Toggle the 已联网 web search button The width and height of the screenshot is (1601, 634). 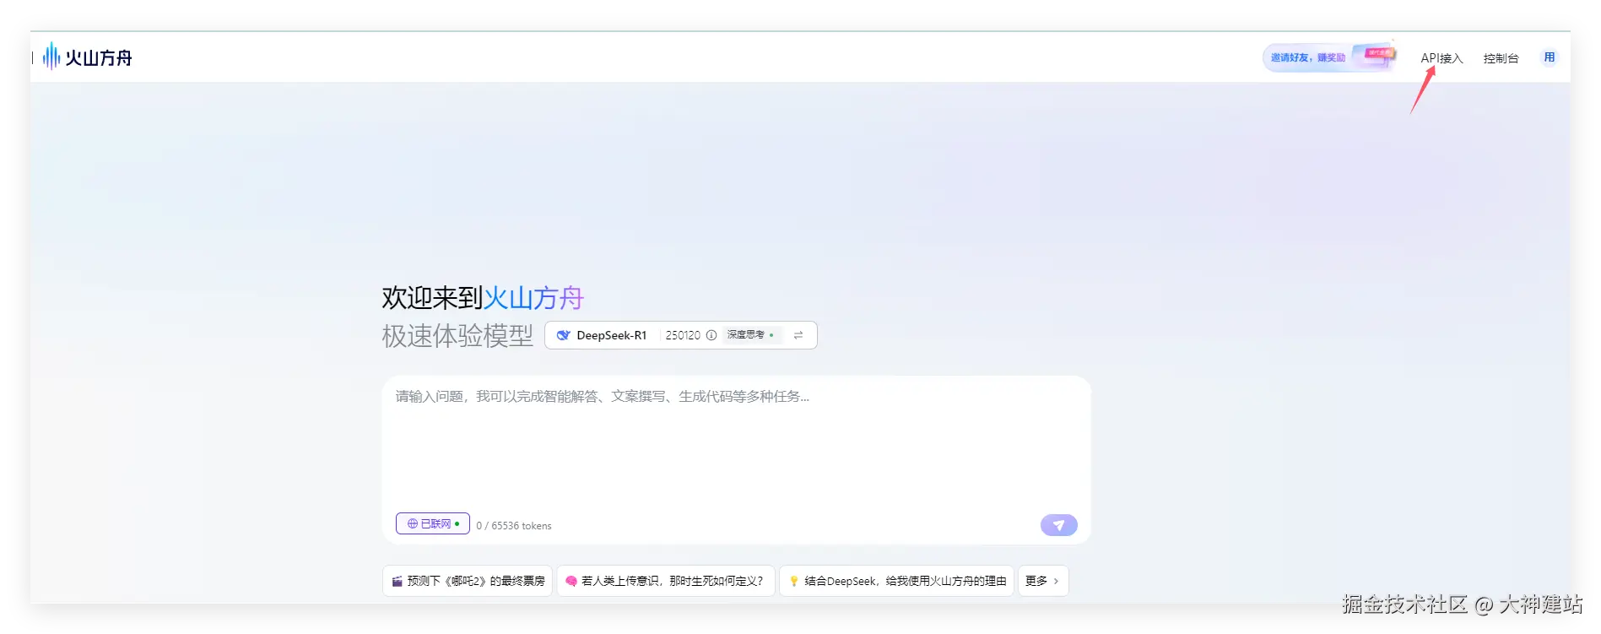(433, 523)
